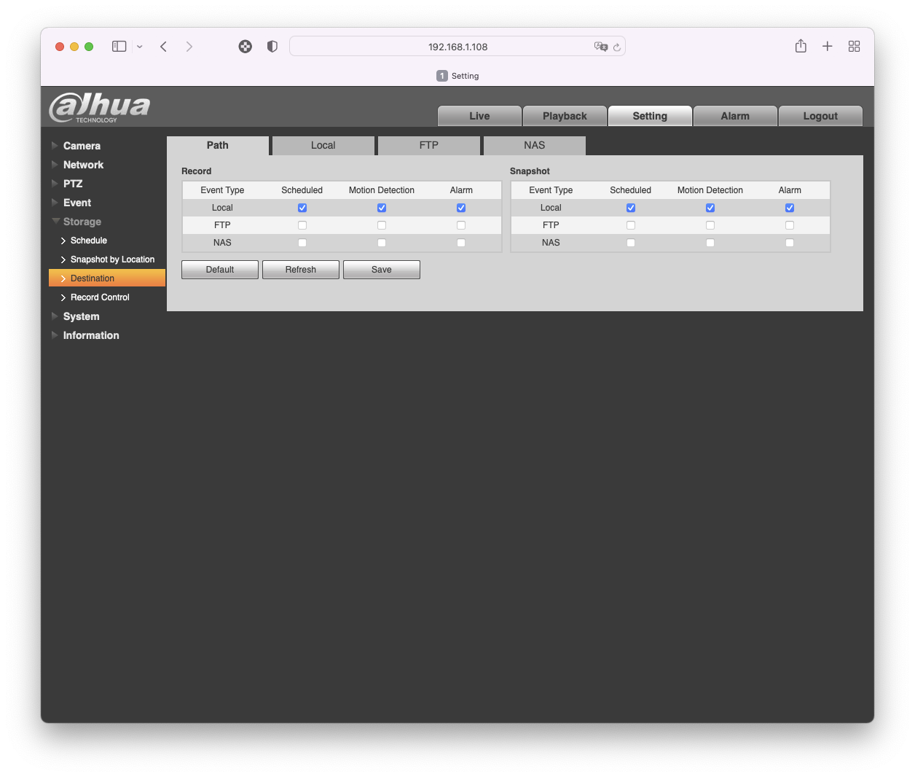The width and height of the screenshot is (915, 777).
Task: Open the Setting tab in header
Action: (x=650, y=116)
